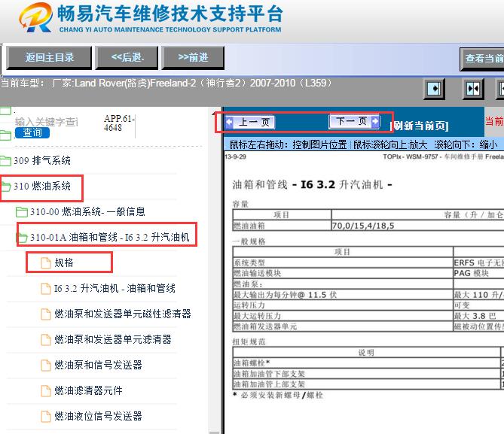This screenshot has width=504, height=434.
Task: Click the single-arrow panel layout icon
Action: (434, 89)
